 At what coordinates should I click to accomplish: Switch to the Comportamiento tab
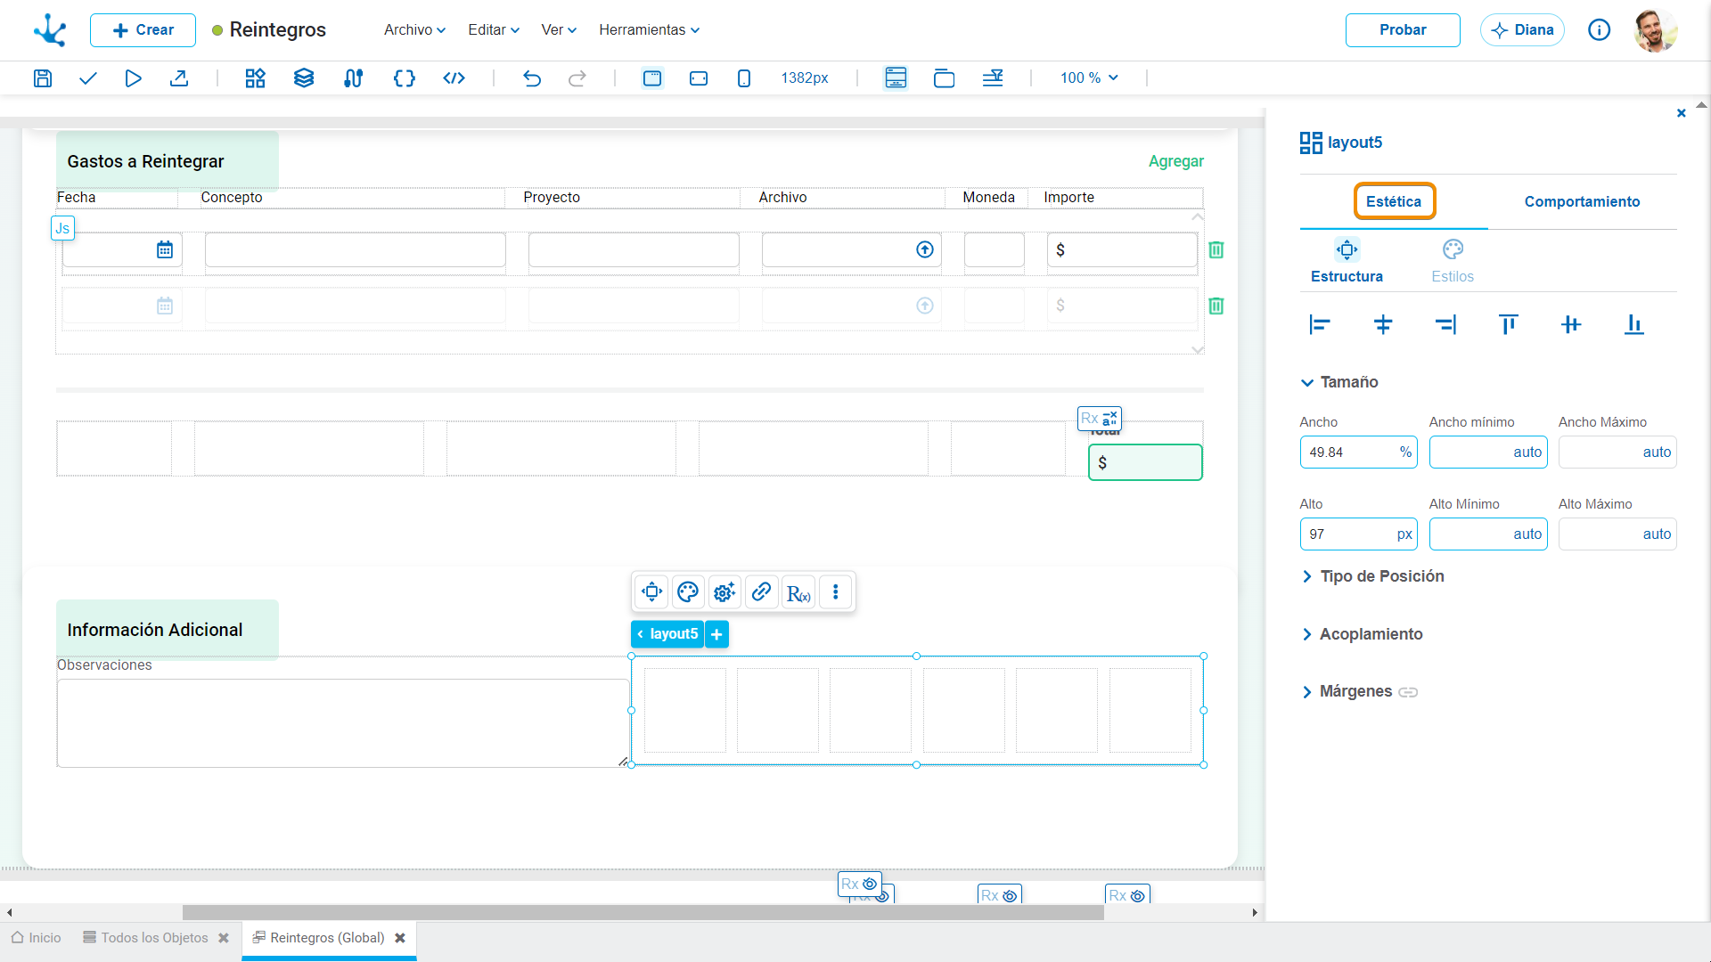coord(1582,201)
